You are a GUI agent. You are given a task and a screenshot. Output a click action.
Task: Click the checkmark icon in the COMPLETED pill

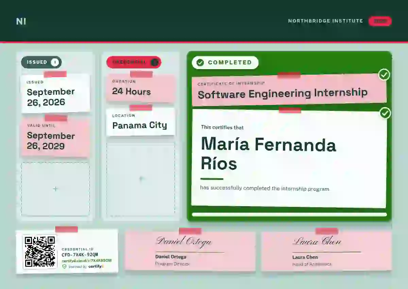pos(200,62)
